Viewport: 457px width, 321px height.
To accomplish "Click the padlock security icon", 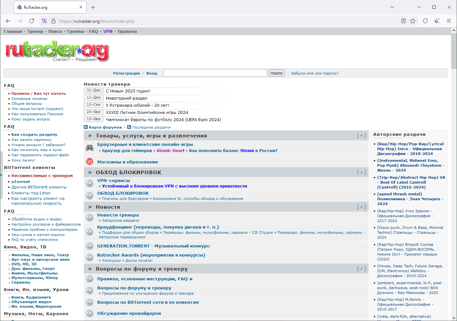I will click(x=53, y=21).
